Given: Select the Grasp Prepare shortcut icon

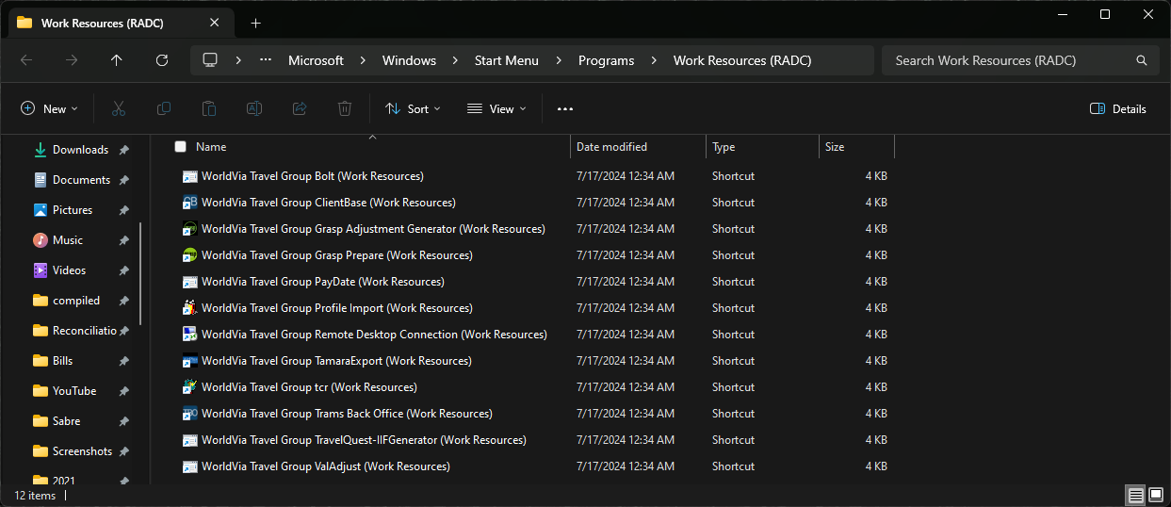Looking at the screenshot, I should [x=189, y=255].
